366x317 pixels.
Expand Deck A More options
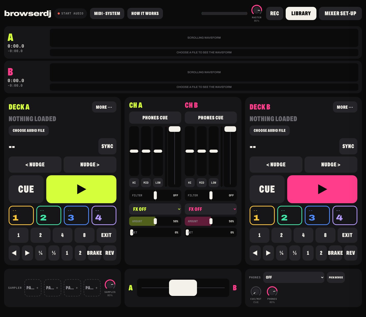pos(104,107)
